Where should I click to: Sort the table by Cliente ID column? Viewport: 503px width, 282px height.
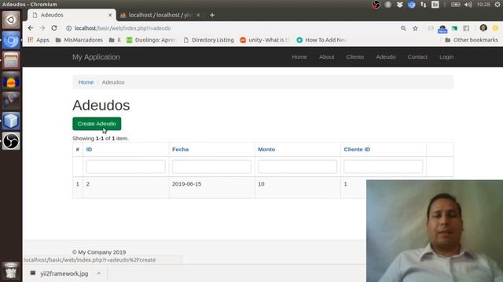357,150
